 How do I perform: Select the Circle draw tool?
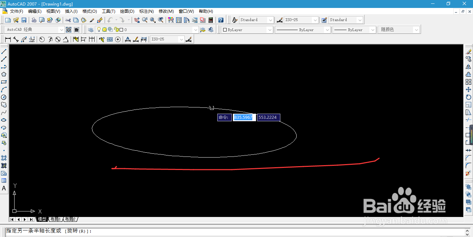(4, 97)
